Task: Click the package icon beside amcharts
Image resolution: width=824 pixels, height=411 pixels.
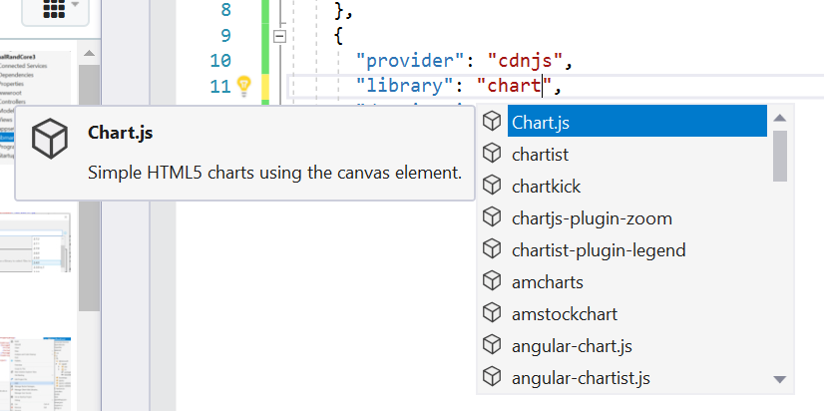Action: pyautogui.click(x=492, y=280)
